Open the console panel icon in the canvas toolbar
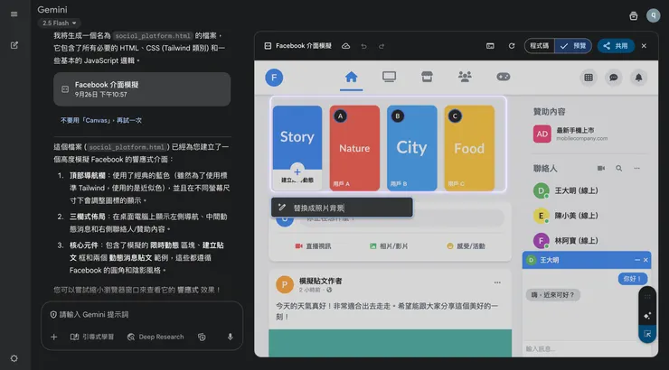The height and width of the screenshot is (370, 669). pos(490,46)
